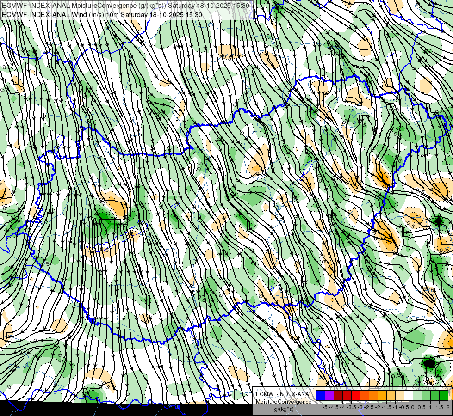Click the -1 tick label on the color scale

395,407
